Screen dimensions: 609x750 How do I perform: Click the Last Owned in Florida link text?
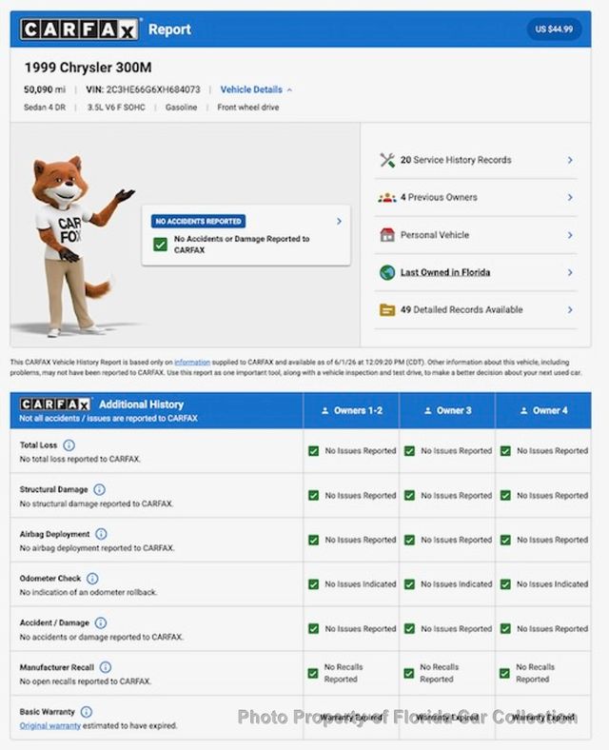pyautogui.click(x=445, y=272)
